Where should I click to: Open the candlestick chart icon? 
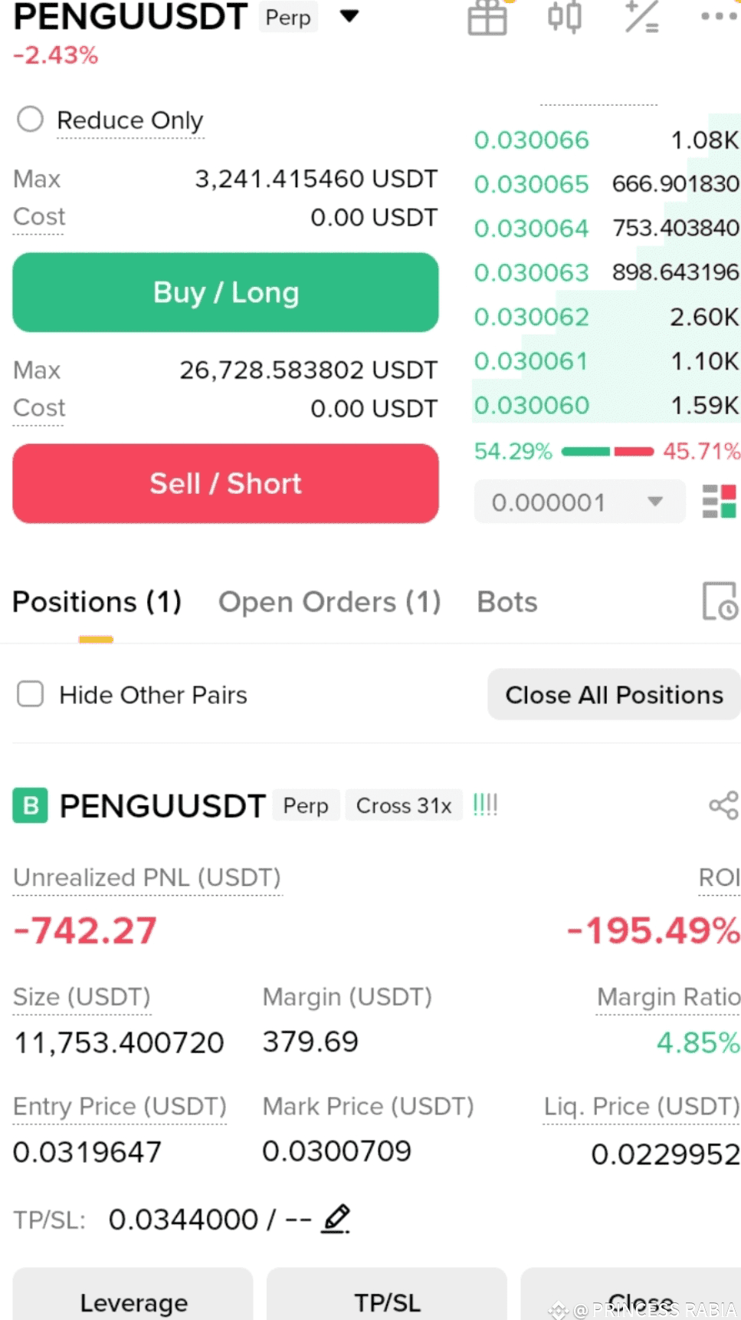(565, 17)
